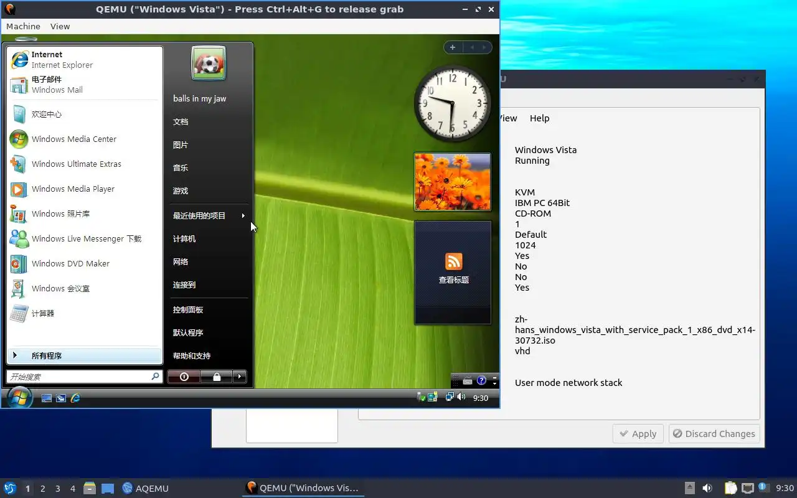Image resolution: width=797 pixels, height=498 pixels.
Task: Open 计算器 calculator app
Action: (85, 314)
